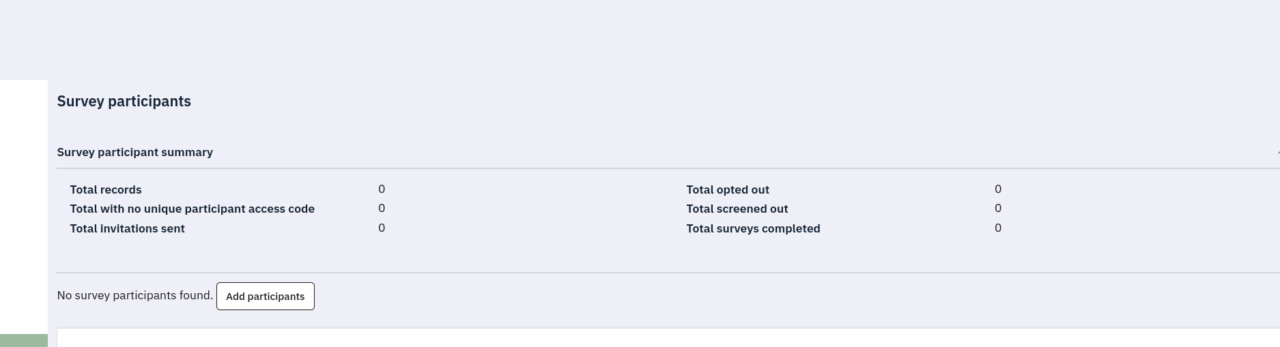Click the Total invitations sent count value

382,228
